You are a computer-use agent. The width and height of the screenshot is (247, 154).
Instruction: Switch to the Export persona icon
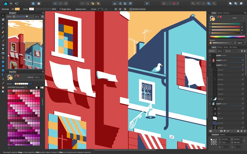pyautogui.click(x=17, y=3)
